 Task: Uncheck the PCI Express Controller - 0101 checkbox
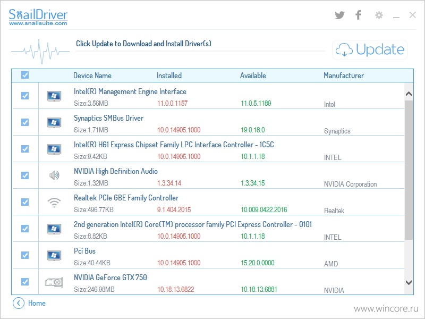tap(25, 229)
